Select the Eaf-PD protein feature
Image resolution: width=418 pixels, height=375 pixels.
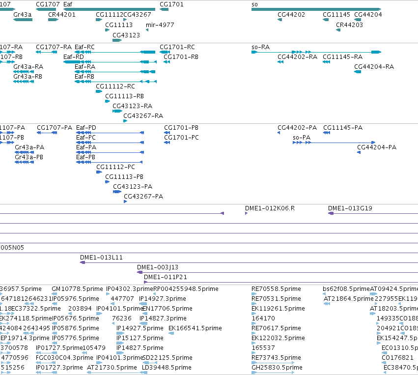[x=110, y=133]
